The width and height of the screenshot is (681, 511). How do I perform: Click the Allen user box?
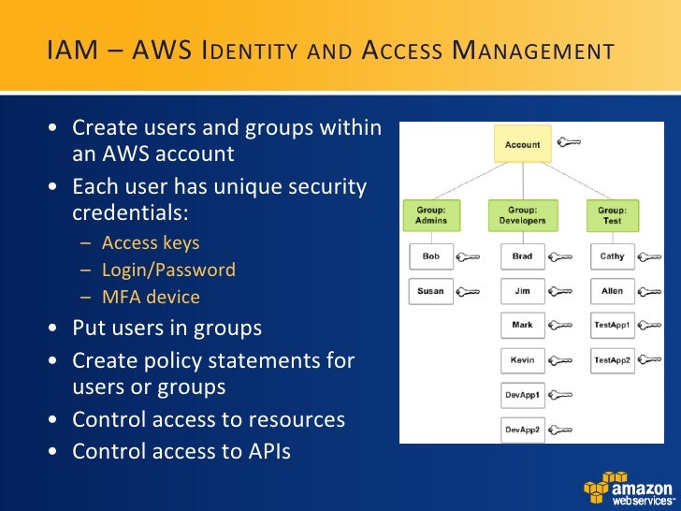click(x=613, y=291)
